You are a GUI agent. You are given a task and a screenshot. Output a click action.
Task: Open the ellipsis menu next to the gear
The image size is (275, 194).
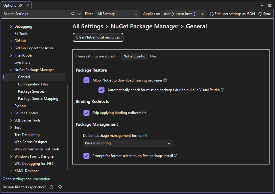pos(263,5)
